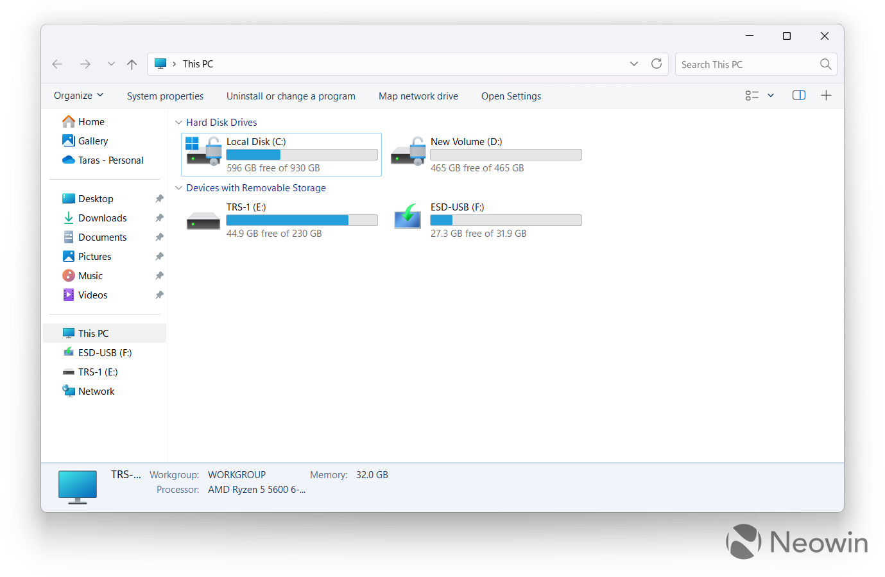Go up one folder level arrow
This screenshot has width=885, height=577.
click(132, 64)
